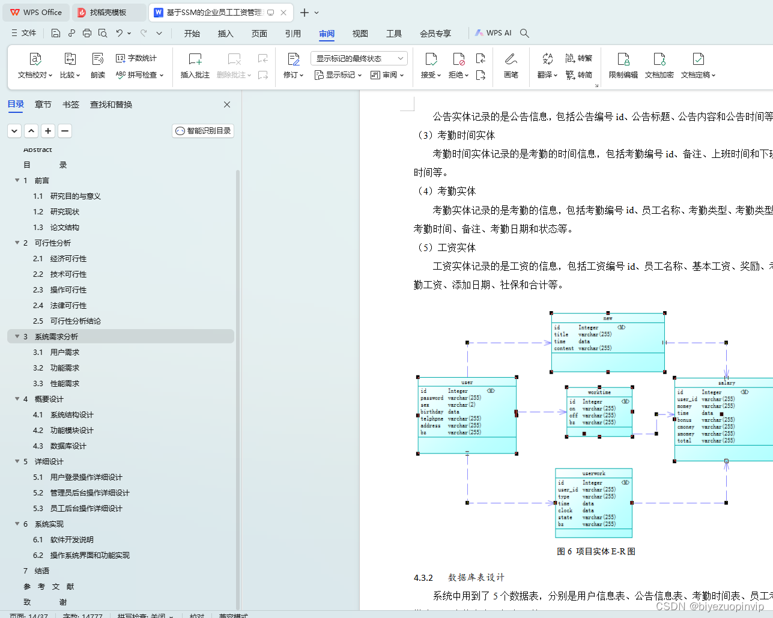Collapse the 1 前言 section
773x618 pixels.
(17, 180)
